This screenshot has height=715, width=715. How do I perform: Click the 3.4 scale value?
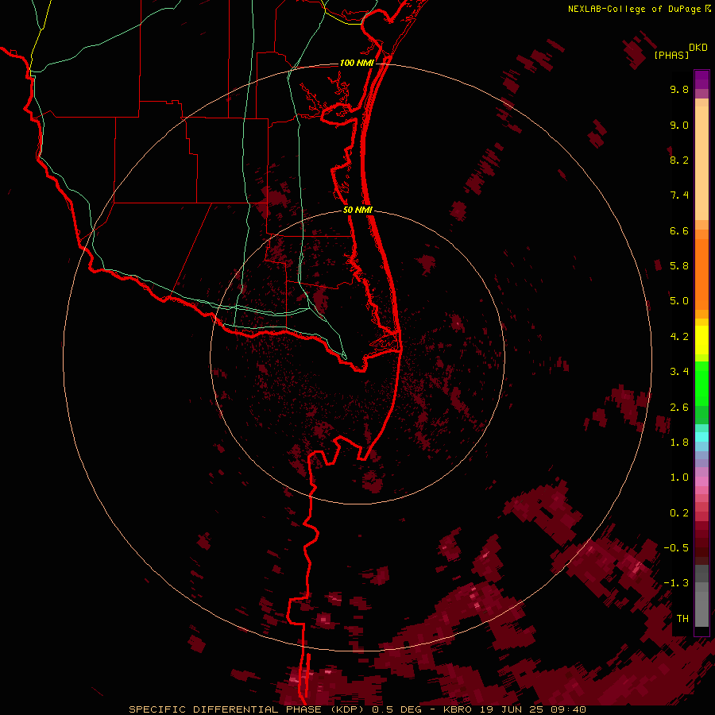pos(679,372)
